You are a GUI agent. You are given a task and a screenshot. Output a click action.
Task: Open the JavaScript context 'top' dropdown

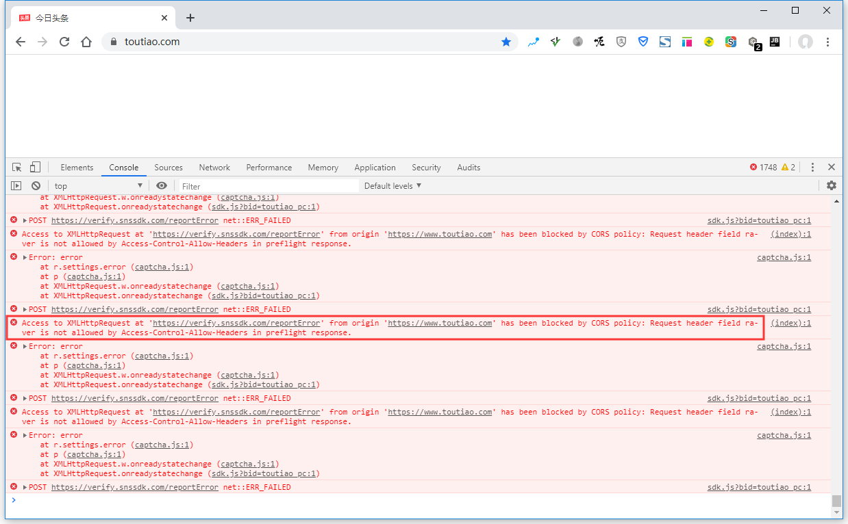(99, 186)
